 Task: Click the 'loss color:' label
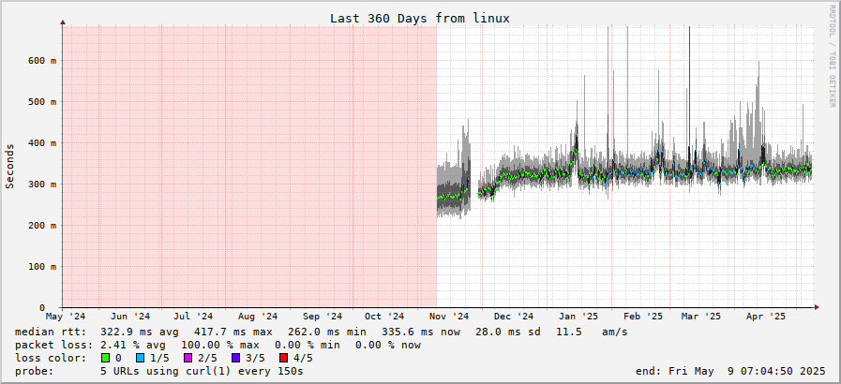click(51, 359)
